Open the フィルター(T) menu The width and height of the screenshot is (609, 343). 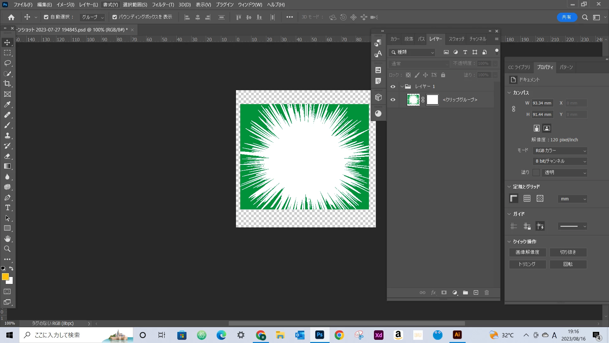[x=163, y=5]
